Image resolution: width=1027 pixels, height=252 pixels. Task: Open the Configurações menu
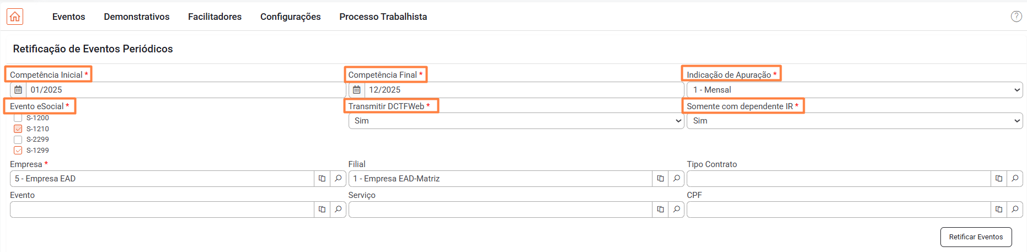point(290,17)
